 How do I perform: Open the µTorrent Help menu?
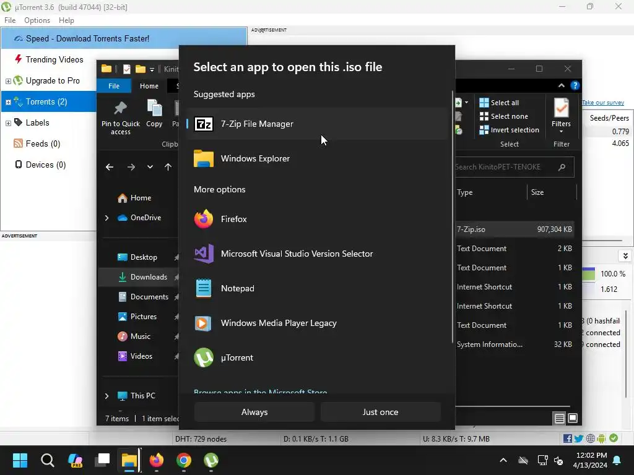tap(66, 20)
